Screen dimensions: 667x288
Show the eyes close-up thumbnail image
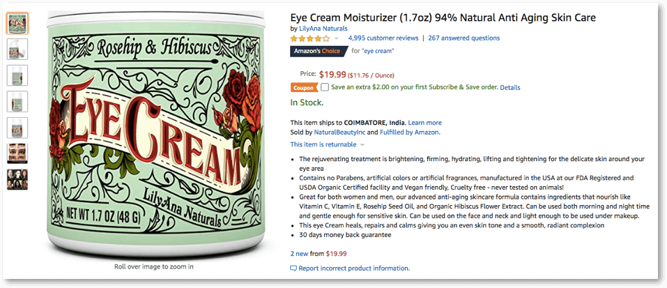[17, 153]
